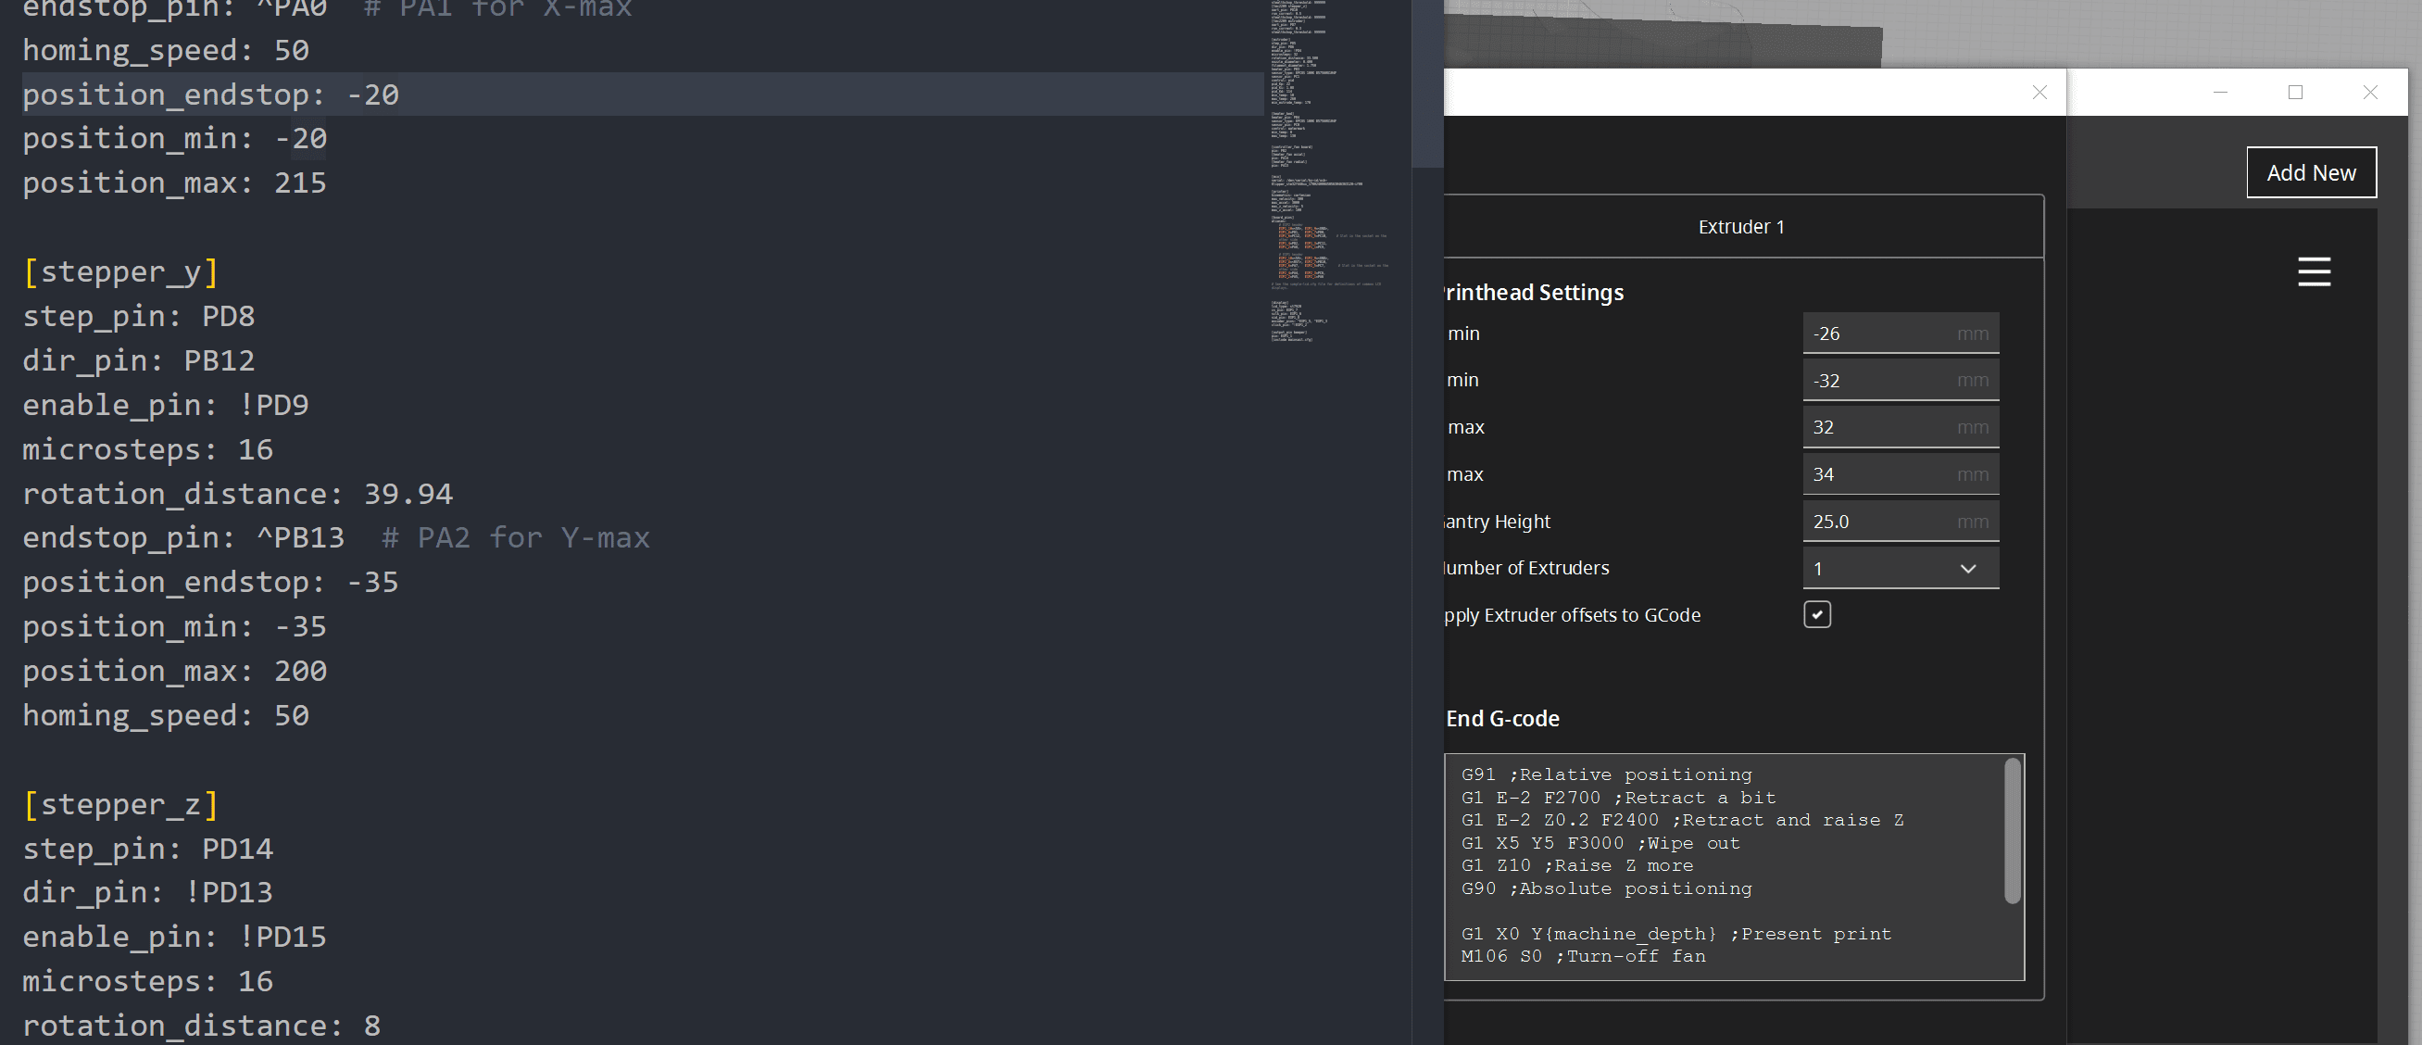
Task: Edit the Gantry Height field showing 25.0
Action: point(1901,521)
